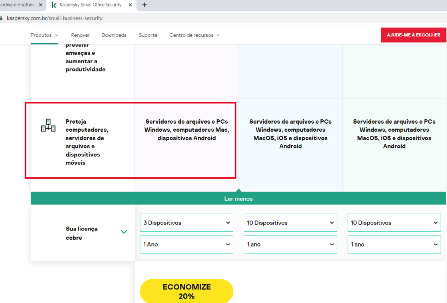Click the yellow ECONOMIZE 20% badge
This screenshot has height=303, width=447.
(186, 291)
